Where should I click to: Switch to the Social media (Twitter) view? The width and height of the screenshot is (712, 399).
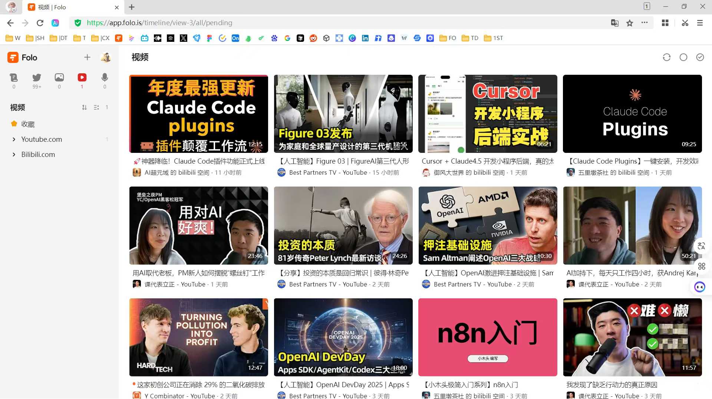click(37, 77)
